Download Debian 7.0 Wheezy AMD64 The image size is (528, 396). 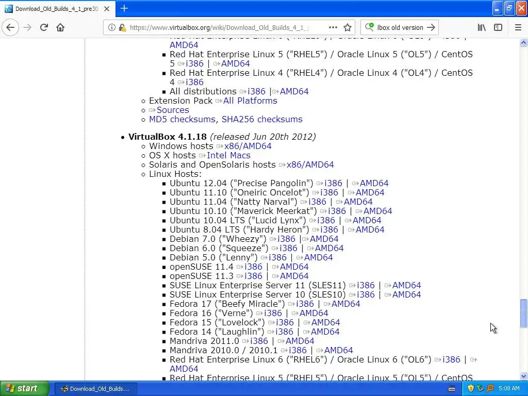[324, 239]
